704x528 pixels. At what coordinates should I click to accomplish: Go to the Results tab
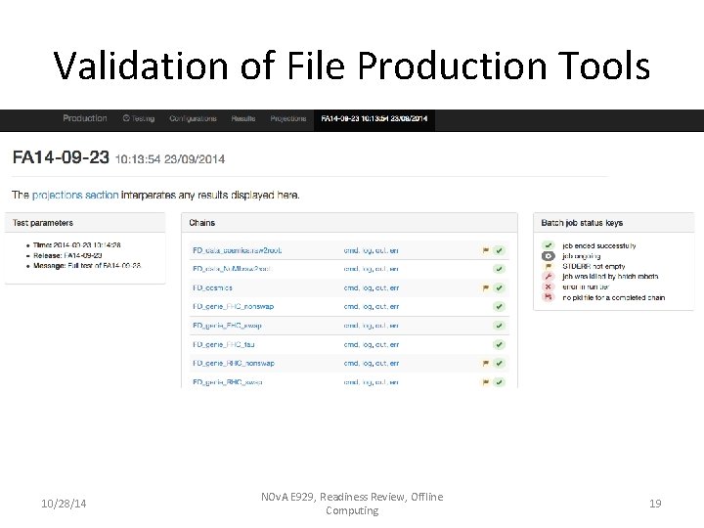(243, 118)
